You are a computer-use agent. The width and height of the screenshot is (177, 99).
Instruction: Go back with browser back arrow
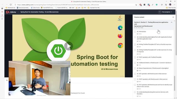2,5
